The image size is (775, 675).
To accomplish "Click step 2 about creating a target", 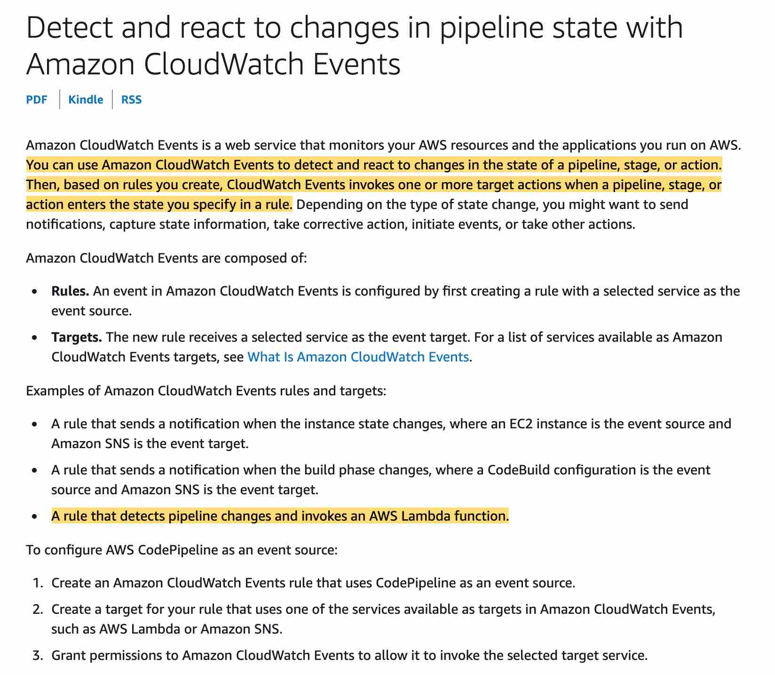I will click(x=383, y=619).
